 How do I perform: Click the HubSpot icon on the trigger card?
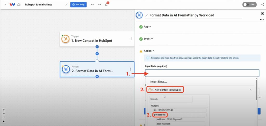click(x=65, y=39)
